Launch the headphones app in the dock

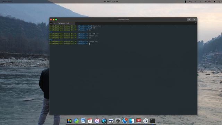point(146,121)
